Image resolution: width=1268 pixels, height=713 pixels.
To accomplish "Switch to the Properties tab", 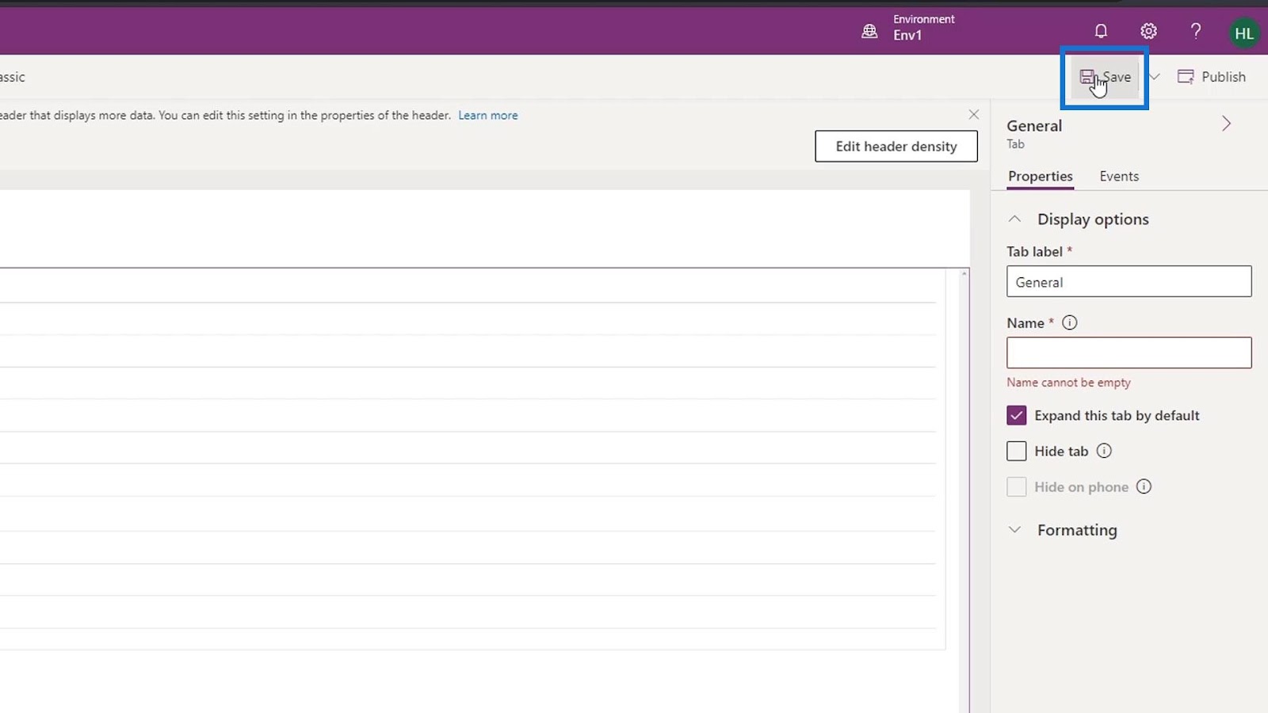I will click(1041, 176).
